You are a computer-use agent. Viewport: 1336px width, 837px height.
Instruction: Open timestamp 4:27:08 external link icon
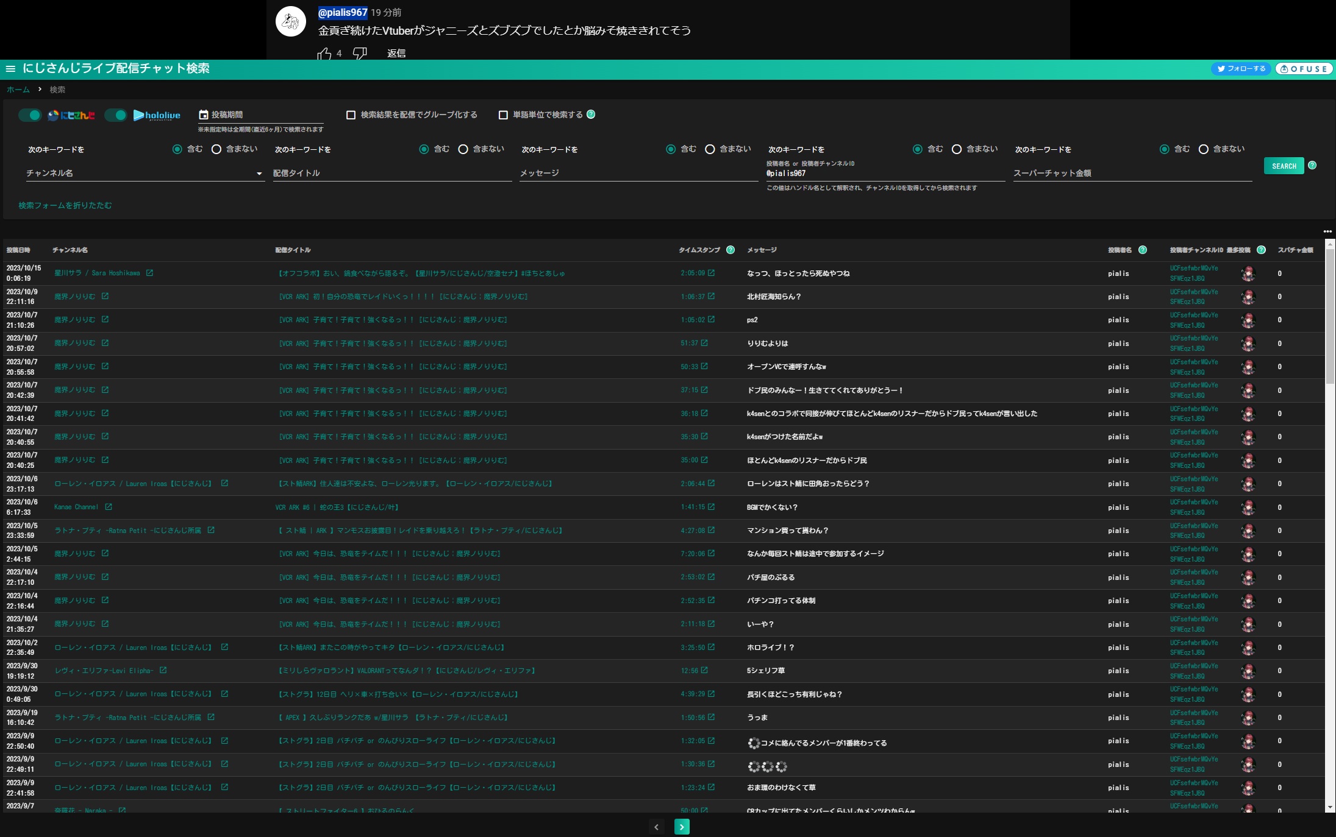pyautogui.click(x=711, y=530)
